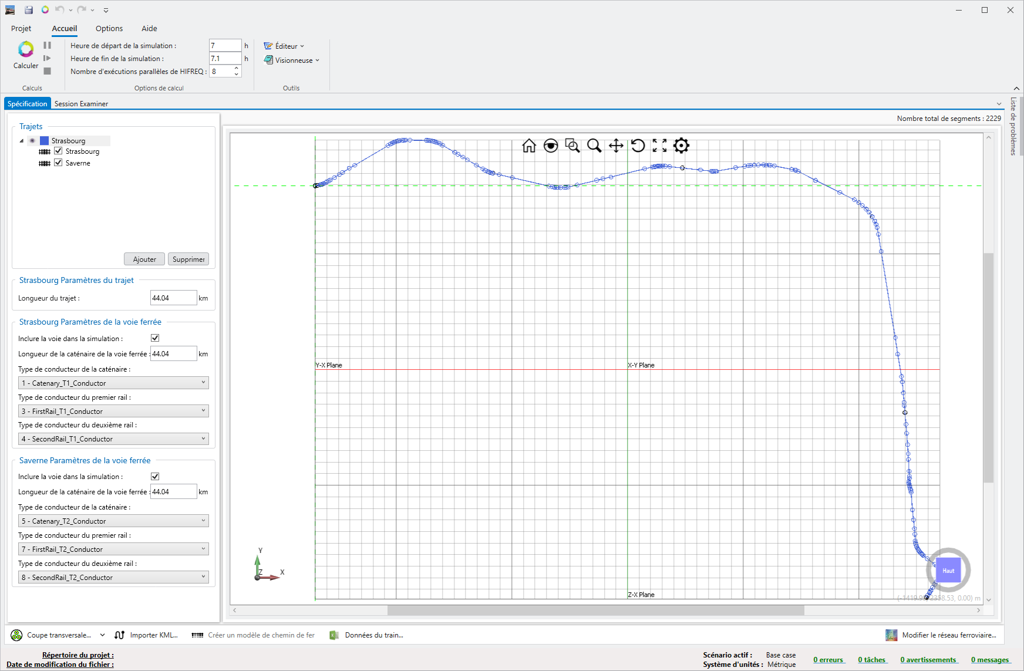Click the home view icon in viewport
This screenshot has height=671, width=1024.
coord(529,146)
